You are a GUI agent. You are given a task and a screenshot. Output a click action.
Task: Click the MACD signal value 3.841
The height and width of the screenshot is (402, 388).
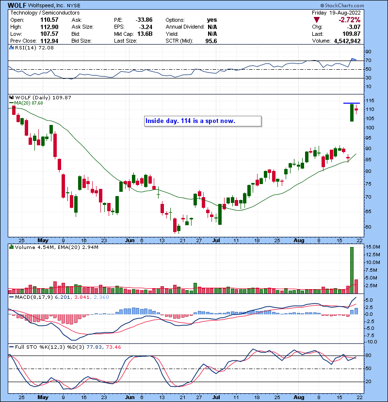click(x=81, y=297)
